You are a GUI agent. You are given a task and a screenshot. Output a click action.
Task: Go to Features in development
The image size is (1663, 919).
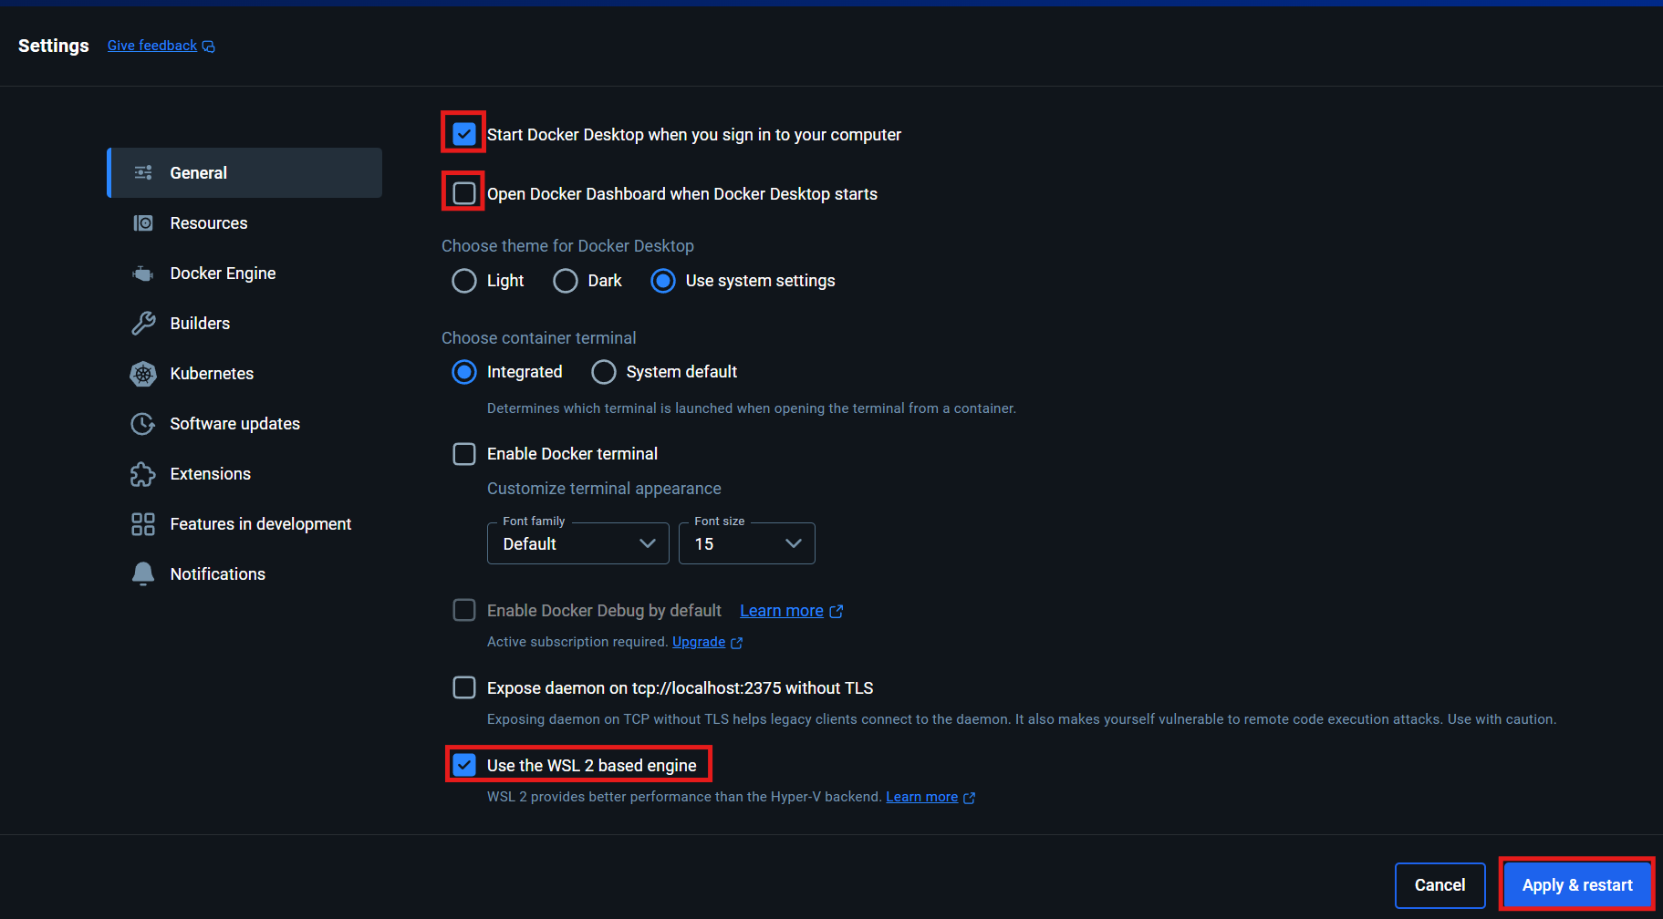click(244, 524)
